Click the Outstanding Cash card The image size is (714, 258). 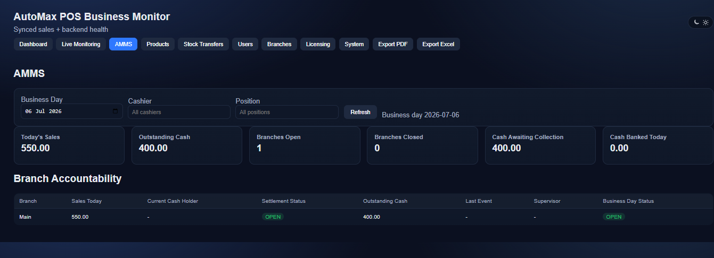(x=187, y=145)
